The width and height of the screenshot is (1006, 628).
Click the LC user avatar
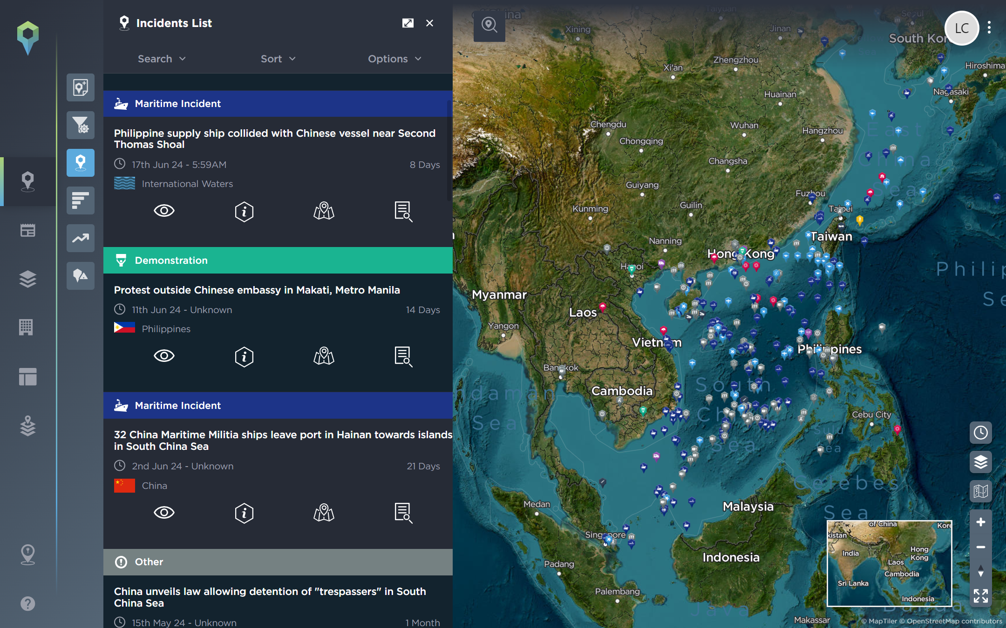click(962, 28)
